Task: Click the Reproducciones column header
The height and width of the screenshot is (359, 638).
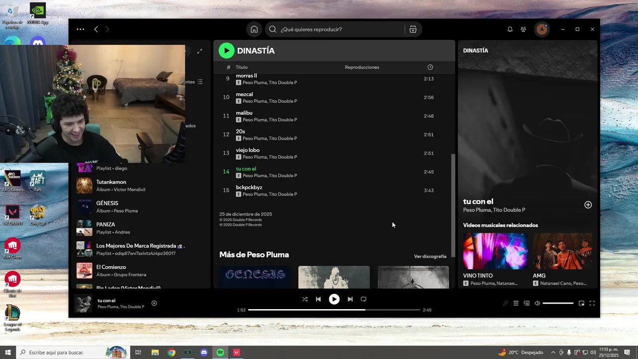Action: (x=362, y=67)
